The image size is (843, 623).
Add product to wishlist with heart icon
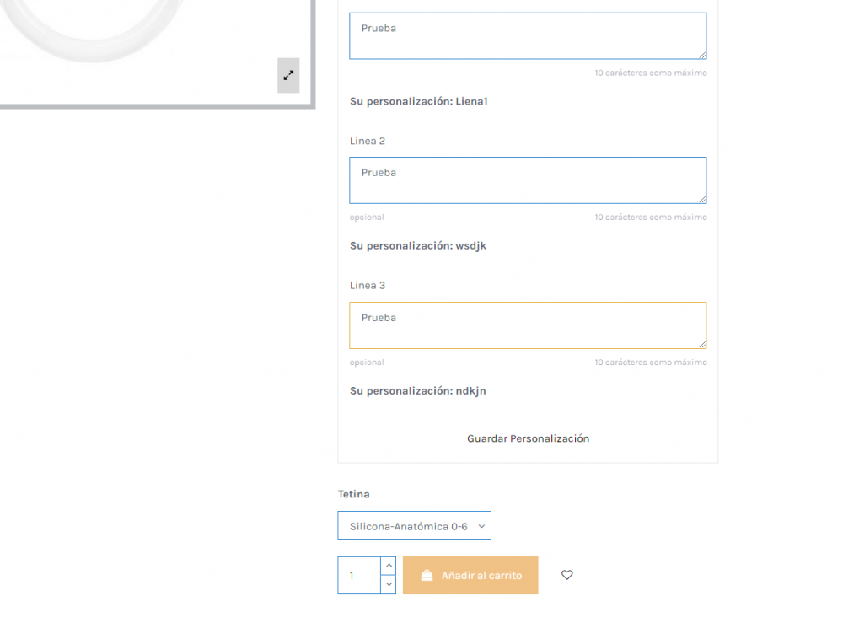tap(567, 575)
